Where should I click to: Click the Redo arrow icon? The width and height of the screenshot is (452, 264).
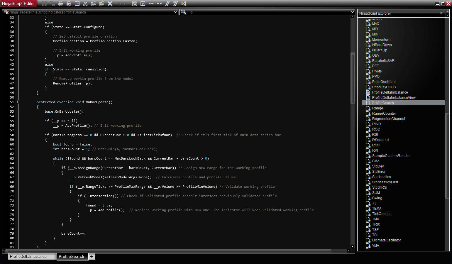coord(126,4)
